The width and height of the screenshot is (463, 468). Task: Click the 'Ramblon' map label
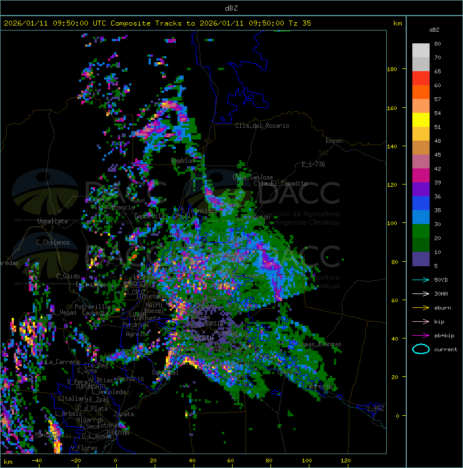[183, 161]
